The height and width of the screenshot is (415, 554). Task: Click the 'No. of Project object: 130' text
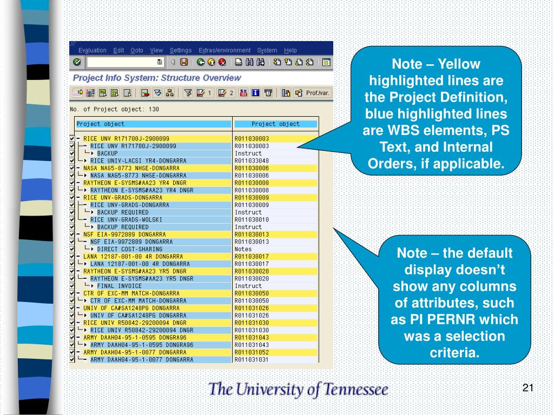click(115, 109)
